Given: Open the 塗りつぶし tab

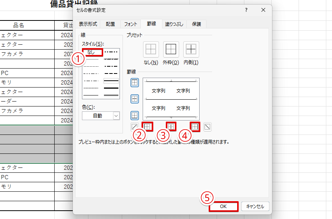Looking at the screenshot, I should tap(174, 24).
